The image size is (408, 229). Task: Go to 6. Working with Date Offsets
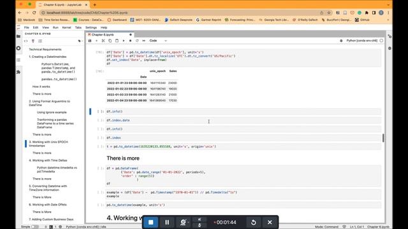coord(48,205)
